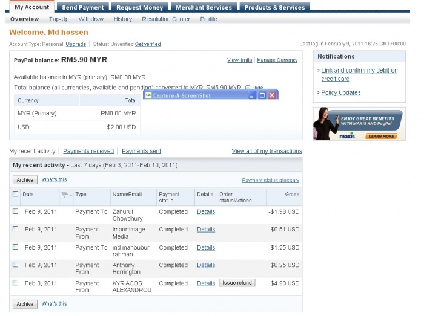Check the KYRIACOS ALEXANDROU transaction checkbox
The width and height of the screenshot is (424, 316).
(x=15, y=283)
